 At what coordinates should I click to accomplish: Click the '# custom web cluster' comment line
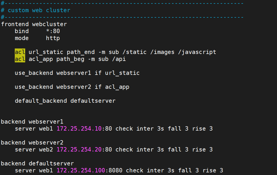36,10
